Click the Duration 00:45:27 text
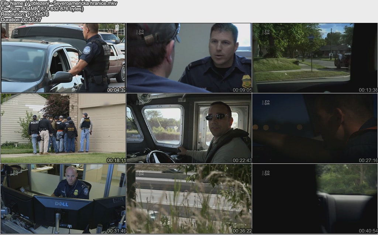The height and width of the screenshot is (235, 378). point(21,20)
